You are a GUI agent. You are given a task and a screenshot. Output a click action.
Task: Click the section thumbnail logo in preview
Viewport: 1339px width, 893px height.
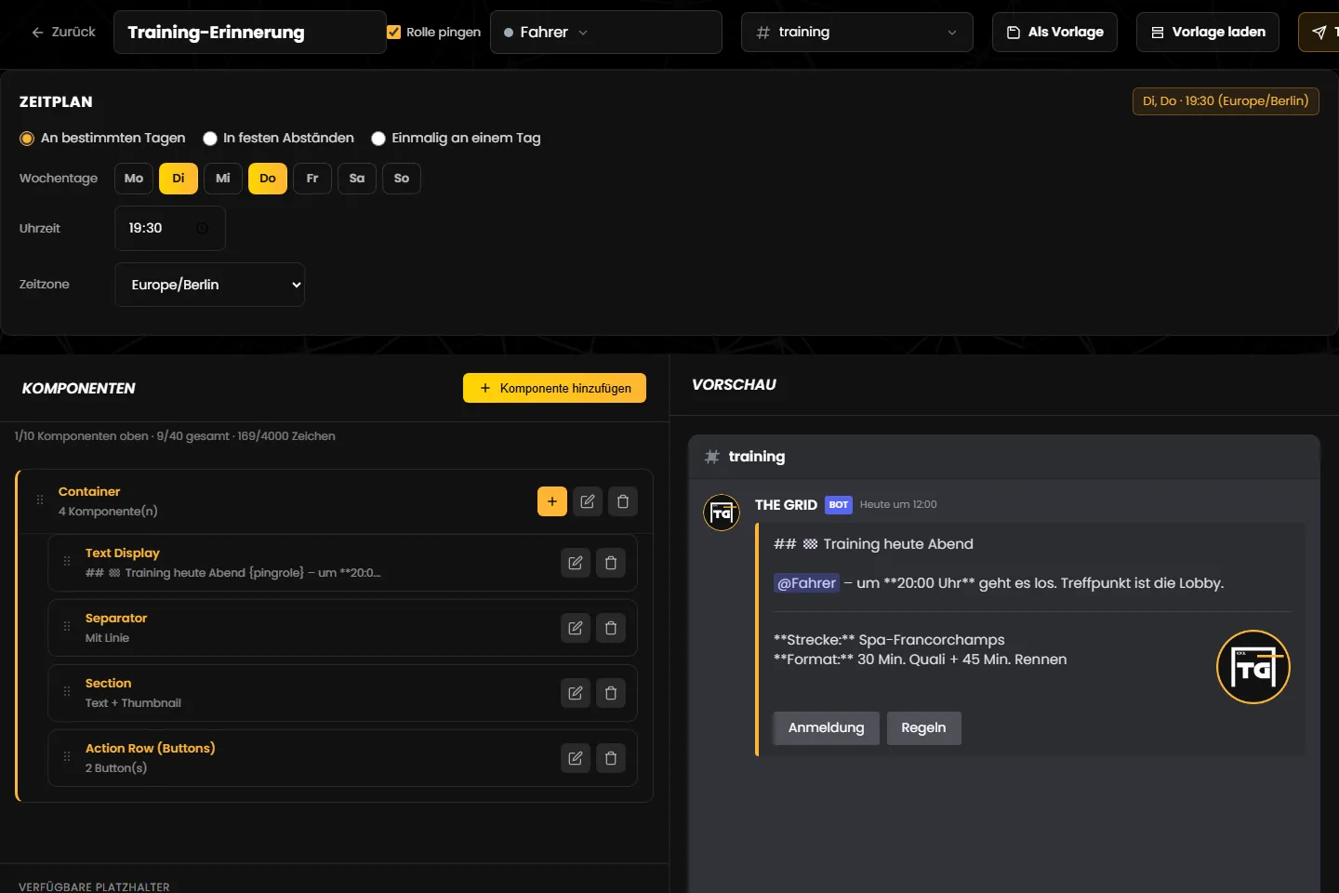[1253, 667]
